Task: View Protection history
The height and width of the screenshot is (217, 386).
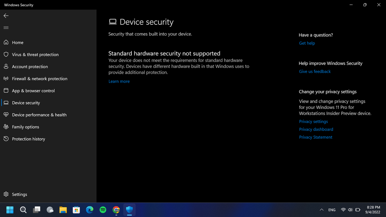Action: [x=48, y=139]
